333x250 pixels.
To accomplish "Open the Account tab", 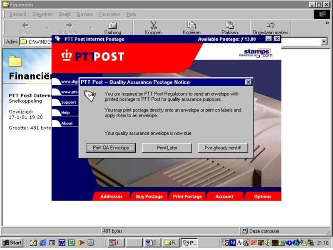I will click(224, 196).
